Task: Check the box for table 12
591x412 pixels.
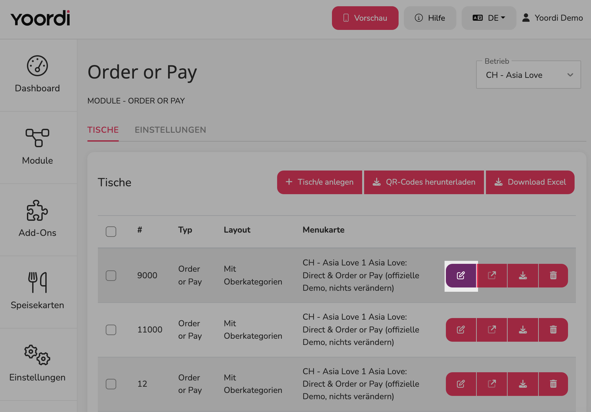Action: coord(111,384)
